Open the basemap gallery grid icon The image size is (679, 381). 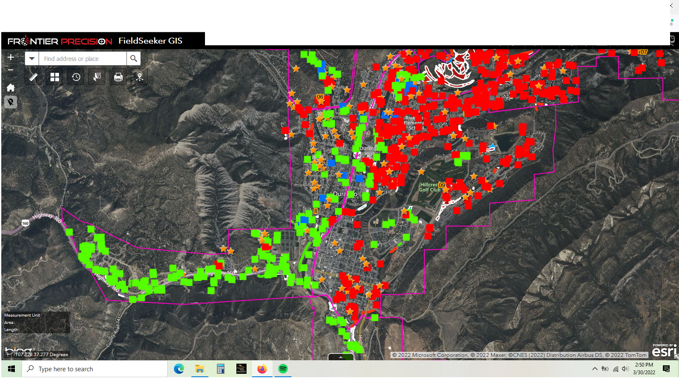(x=55, y=77)
